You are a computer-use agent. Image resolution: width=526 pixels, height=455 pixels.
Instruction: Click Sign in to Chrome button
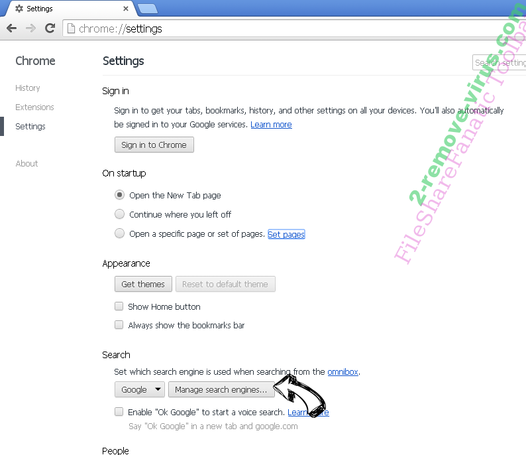[154, 145]
